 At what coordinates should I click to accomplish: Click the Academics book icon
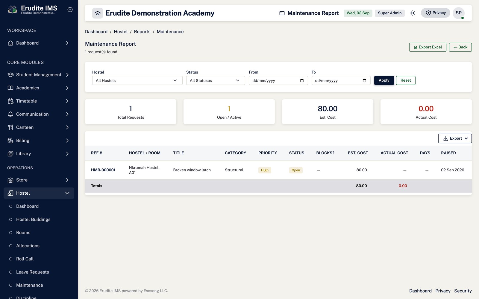pyautogui.click(x=10, y=88)
